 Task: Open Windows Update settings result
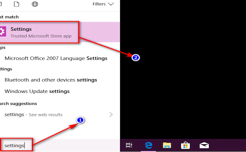[x=37, y=91]
